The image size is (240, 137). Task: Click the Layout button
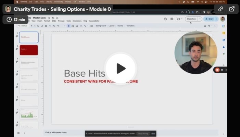tap(111, 26)
